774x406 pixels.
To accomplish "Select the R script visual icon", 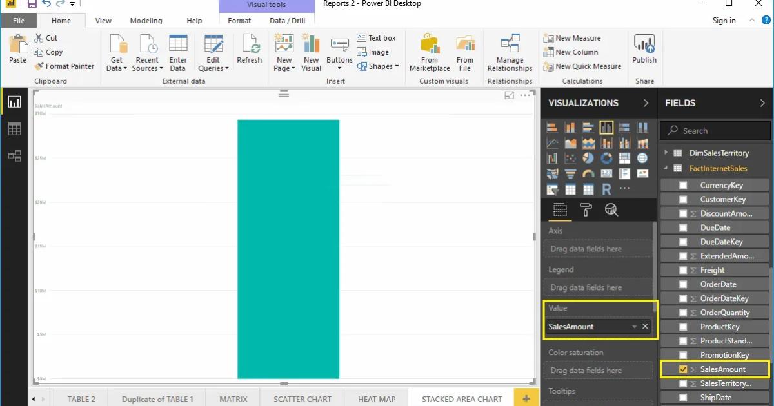I will pos(606,189).
